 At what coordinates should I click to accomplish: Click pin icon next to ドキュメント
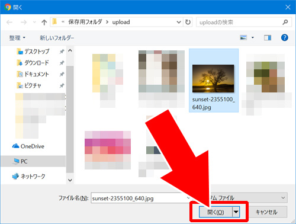tap(62, 74)
